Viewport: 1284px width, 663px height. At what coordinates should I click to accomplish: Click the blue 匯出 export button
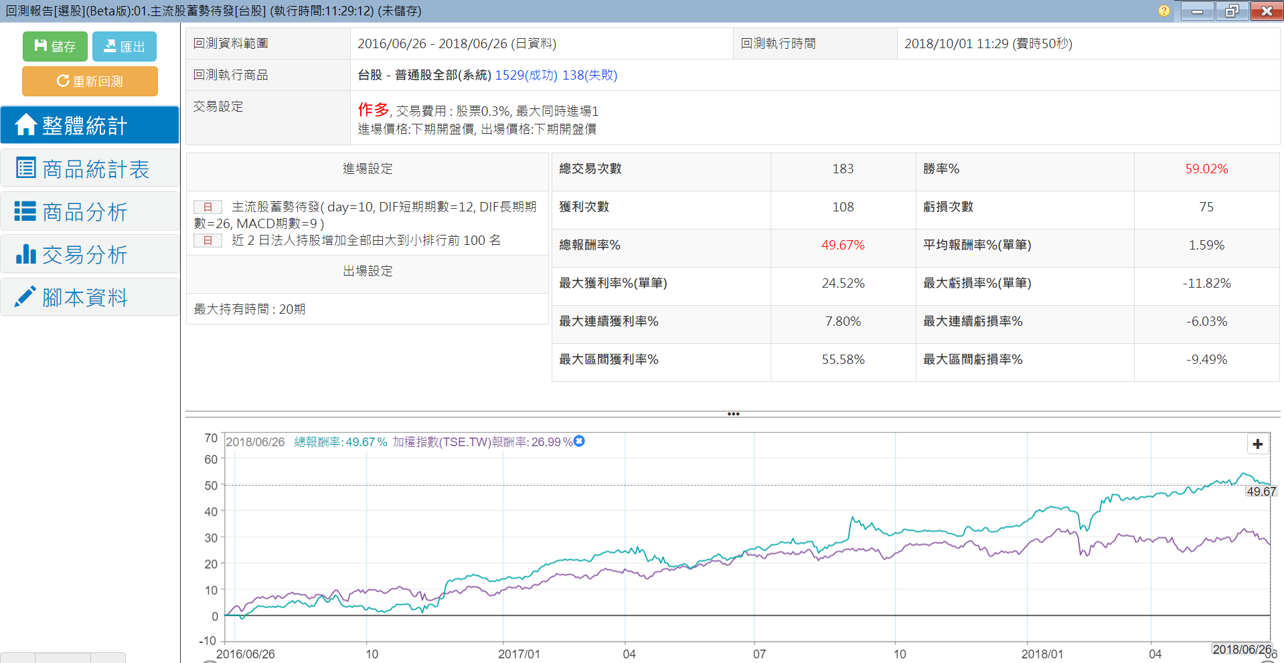tap(124, 46)
